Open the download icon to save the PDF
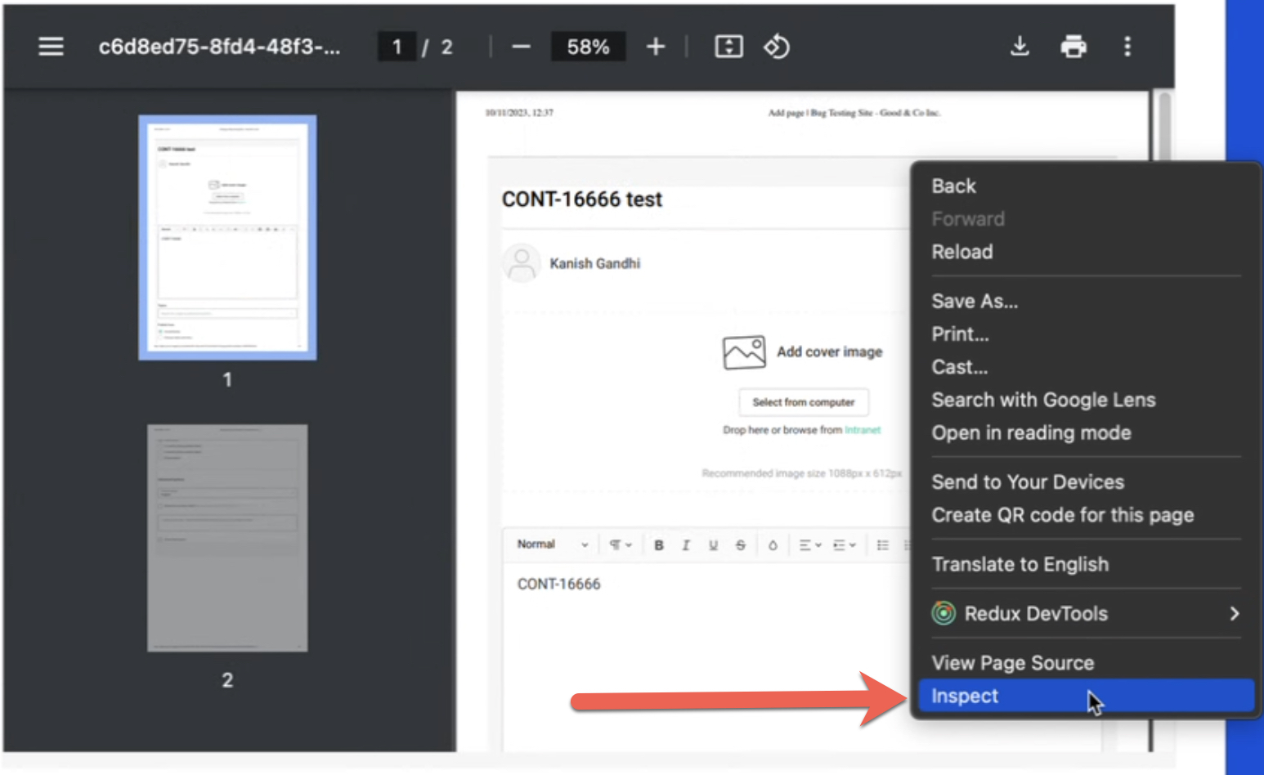The width and height of the screenshot is (1264, 775). (1020, 47)
